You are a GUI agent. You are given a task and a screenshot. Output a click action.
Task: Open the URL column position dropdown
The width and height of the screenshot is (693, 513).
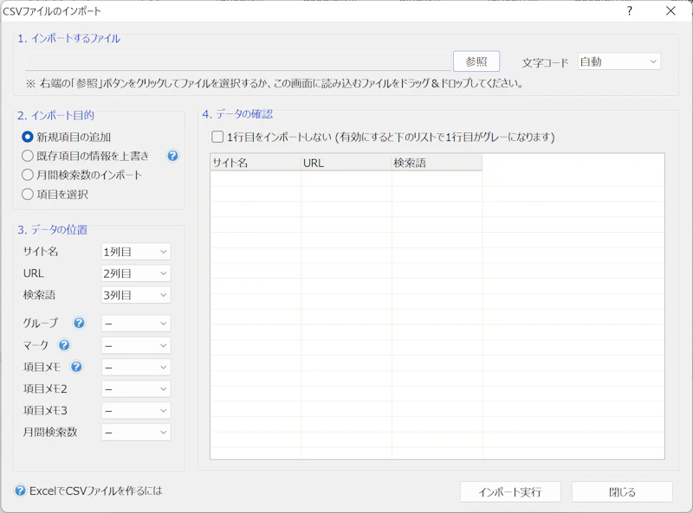pos(136,273)
